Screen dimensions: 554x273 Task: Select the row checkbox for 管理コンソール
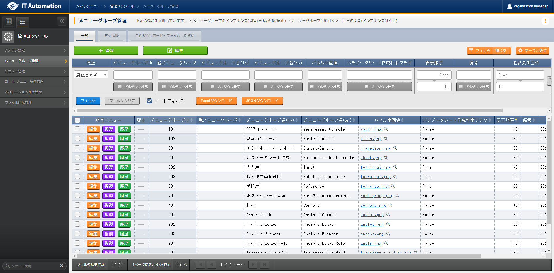pyautogui.click(x=77, y=129)
